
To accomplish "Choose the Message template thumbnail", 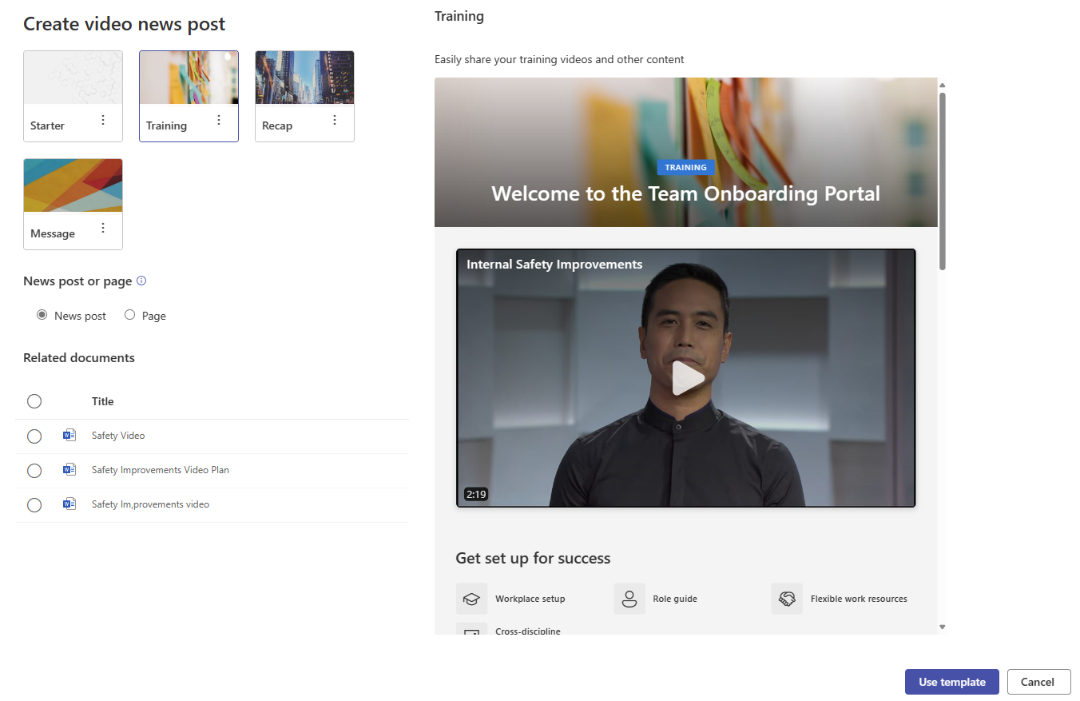I will click(73, 185).
